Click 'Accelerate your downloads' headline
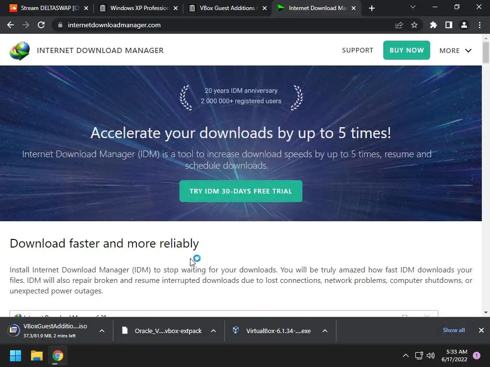 point(241,133)
